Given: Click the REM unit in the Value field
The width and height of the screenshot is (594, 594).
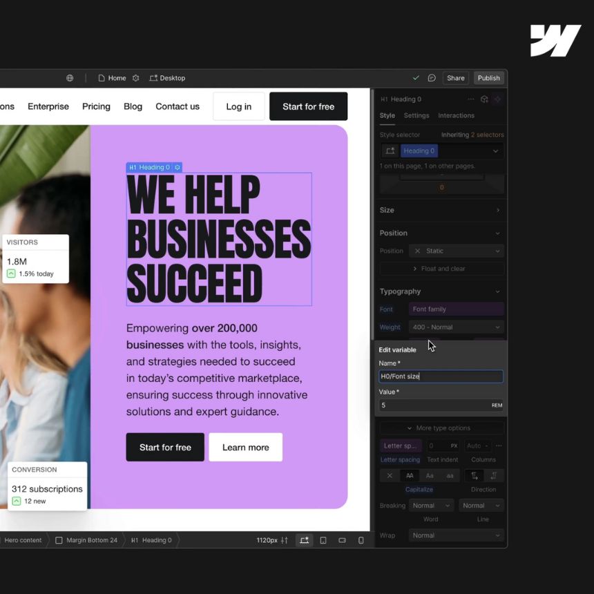Looking at the screenshot, I should point(497,405).
